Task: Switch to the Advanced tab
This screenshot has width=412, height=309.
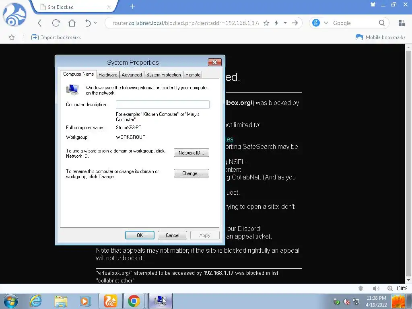Action: coord(132,75)
